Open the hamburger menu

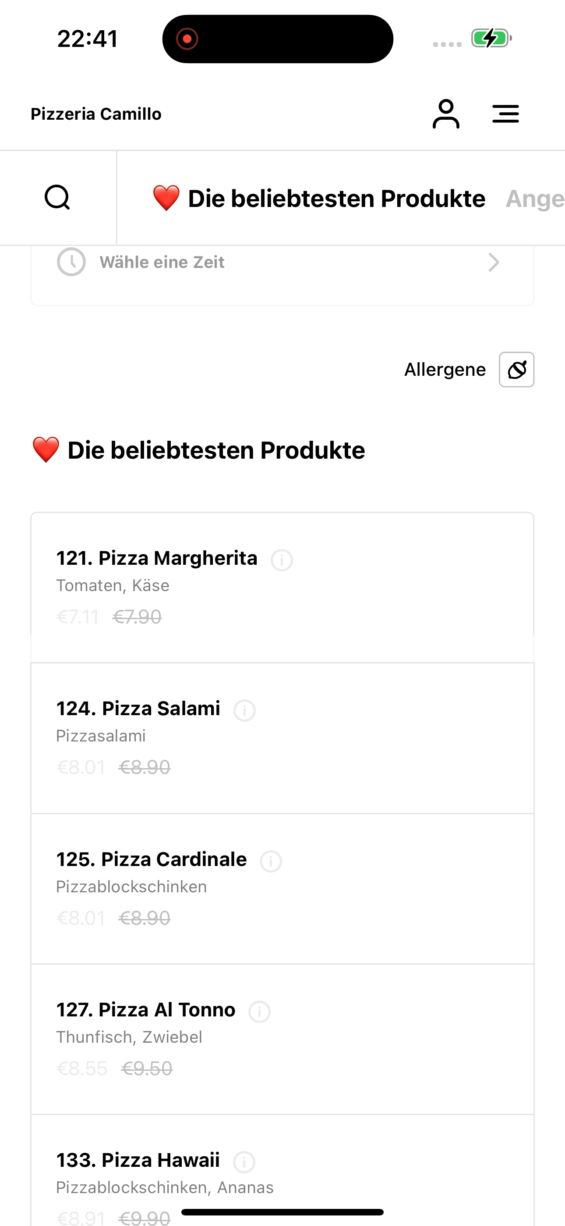coord(505,114)
